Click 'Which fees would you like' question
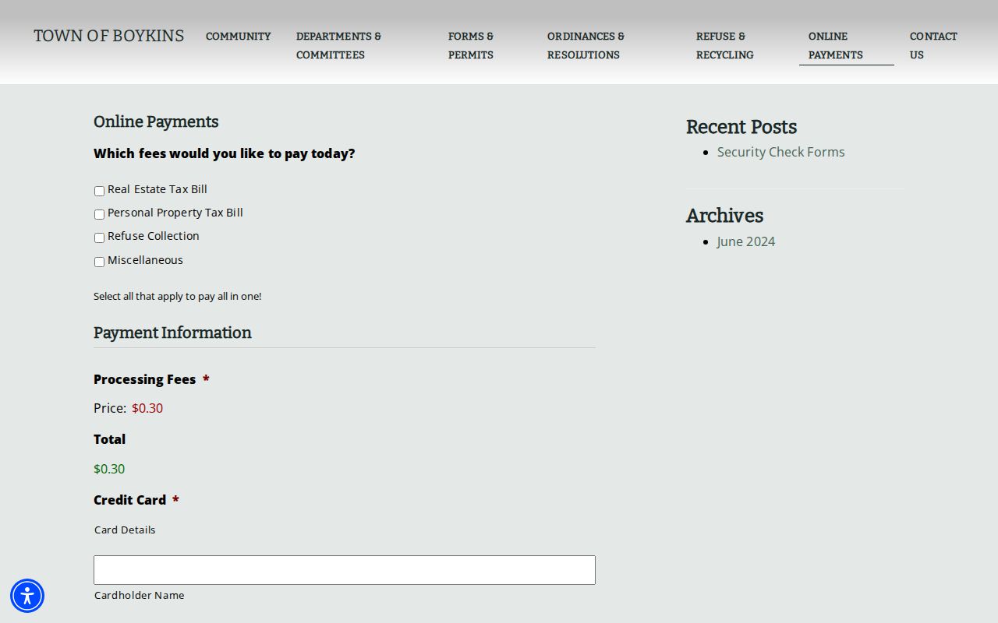Image resolution: width=998 pixels, height=623 pixels. [225, 153]
